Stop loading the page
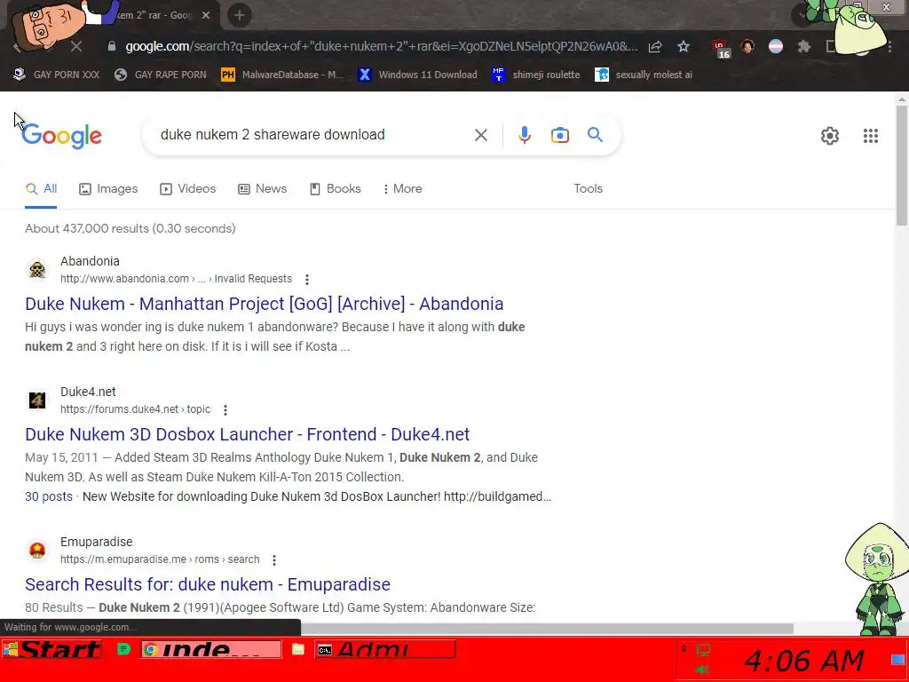The image size is (909, 682). (76, 46)
